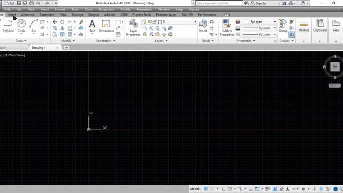
Task: Select the Circle tool
Action: coord(21,26)
